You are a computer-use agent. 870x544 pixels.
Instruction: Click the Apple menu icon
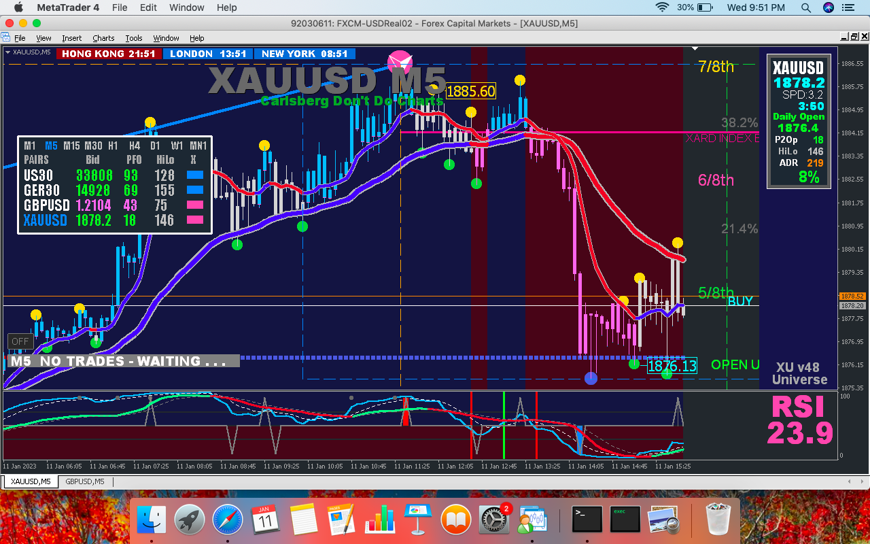tap(18, 7)
